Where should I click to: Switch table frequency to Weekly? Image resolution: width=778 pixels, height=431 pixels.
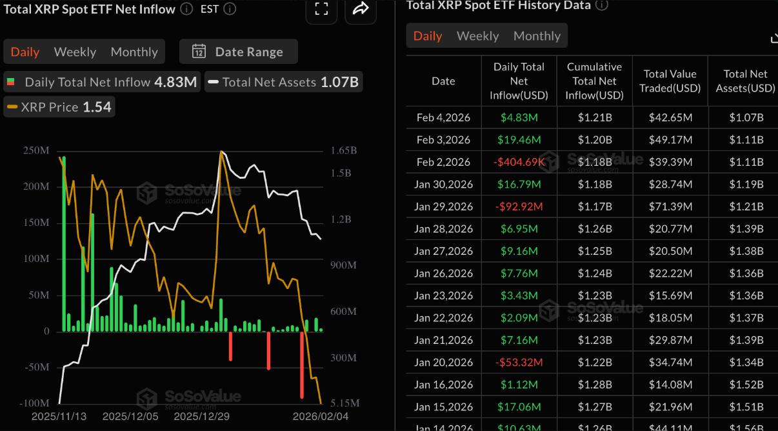click(x=477, y=35)
